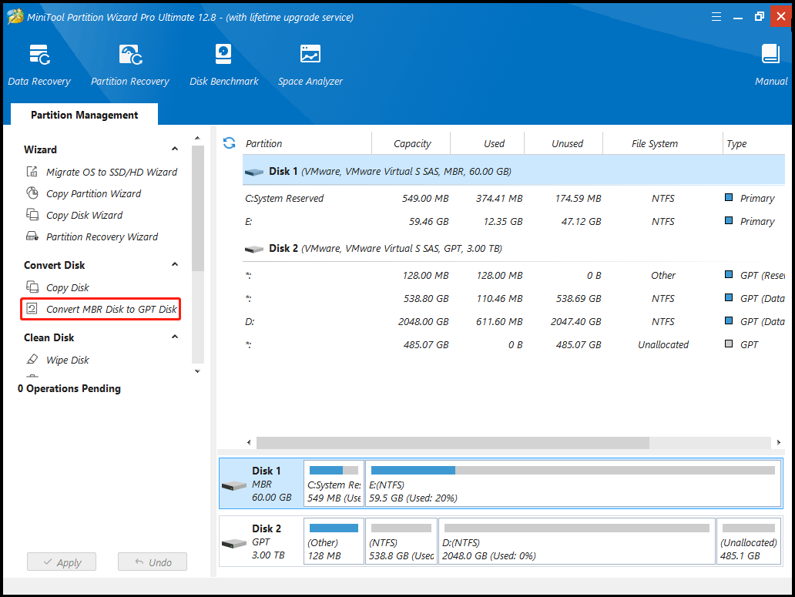The height and width of the screenshot is (597, 795).
Task: Click the Wipe Disk eraser icon
Action: (32, 359)
